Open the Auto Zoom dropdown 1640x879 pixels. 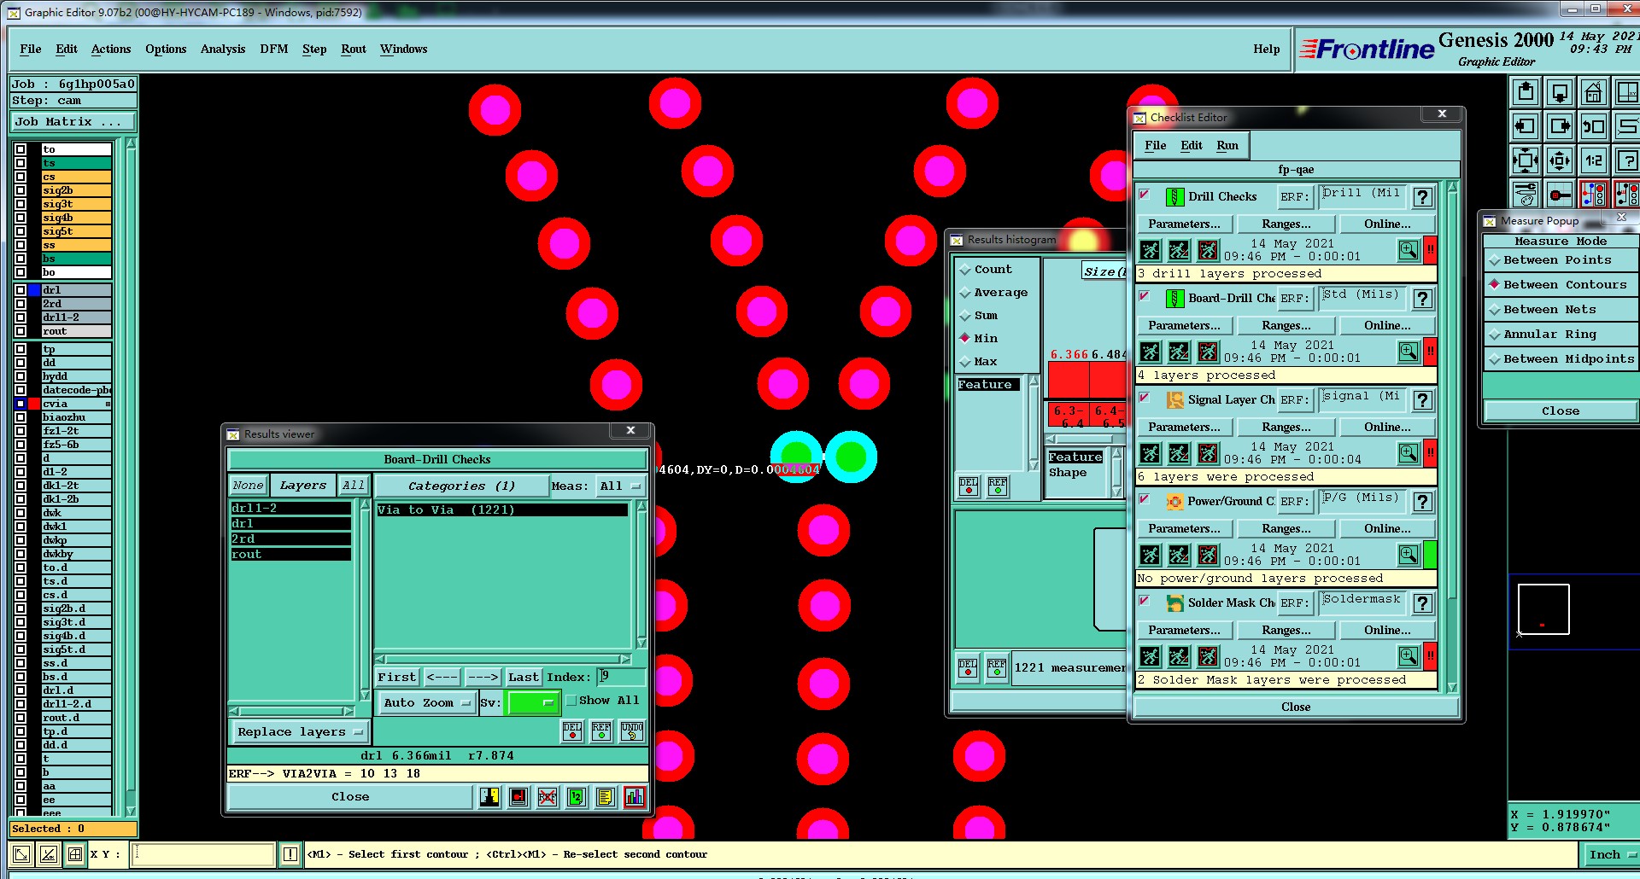[426, 703]
